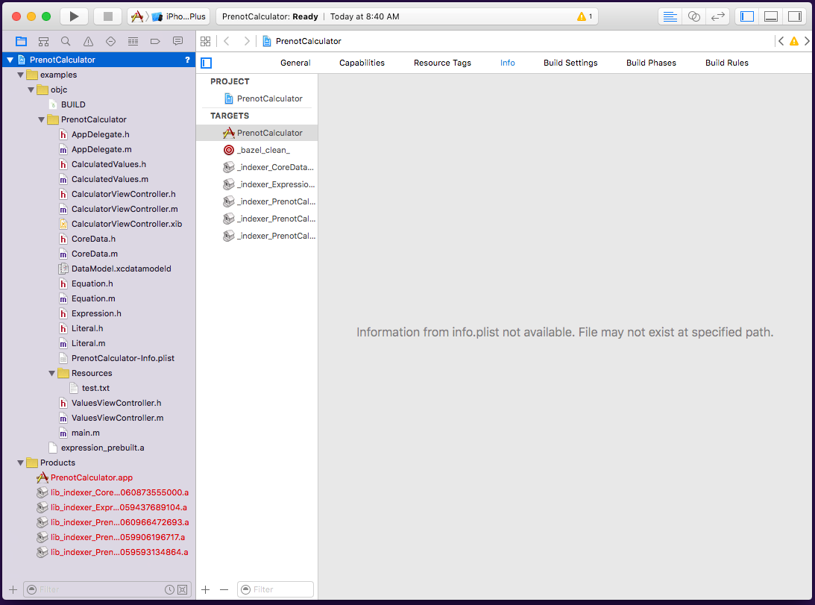The width and height of the screenshot is (815, 605).
Task: Stop the running build
Action: point(107,16)
